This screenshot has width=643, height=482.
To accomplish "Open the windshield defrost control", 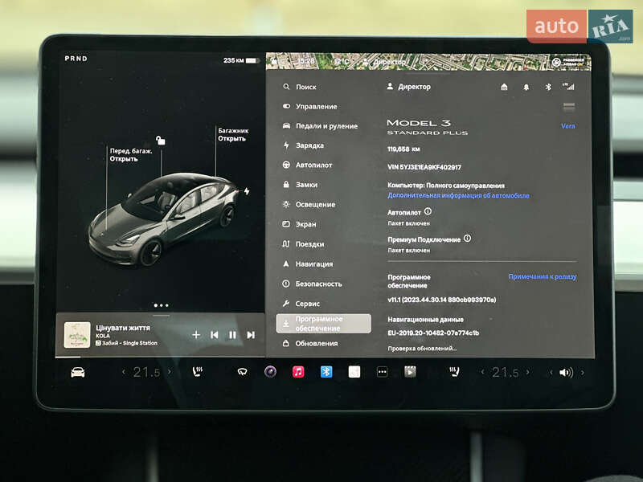I will (242, 371).
